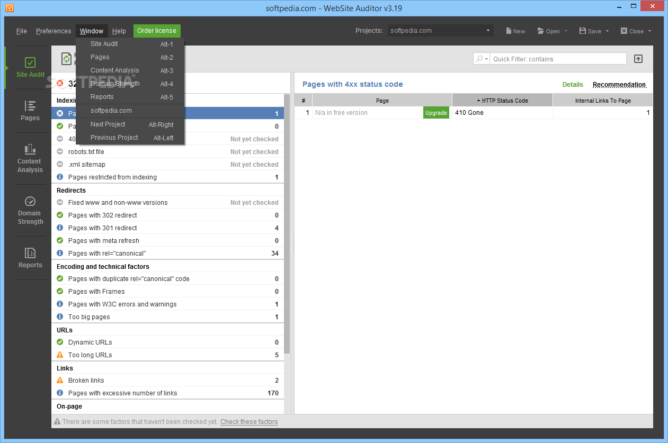Click the export arrow icon beside the filter
Image resolution: width=668 pixels, height=443 pixels.
pyautogui.click(x=638, y=59)
